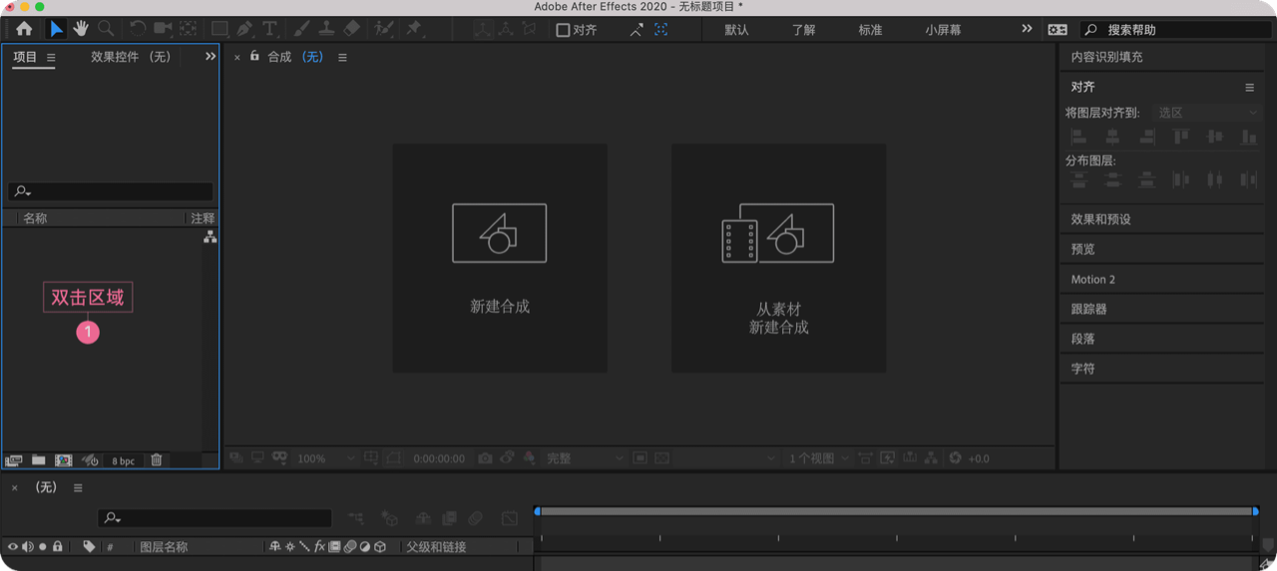Click the exposure +0.0 value

pos(979,458)
